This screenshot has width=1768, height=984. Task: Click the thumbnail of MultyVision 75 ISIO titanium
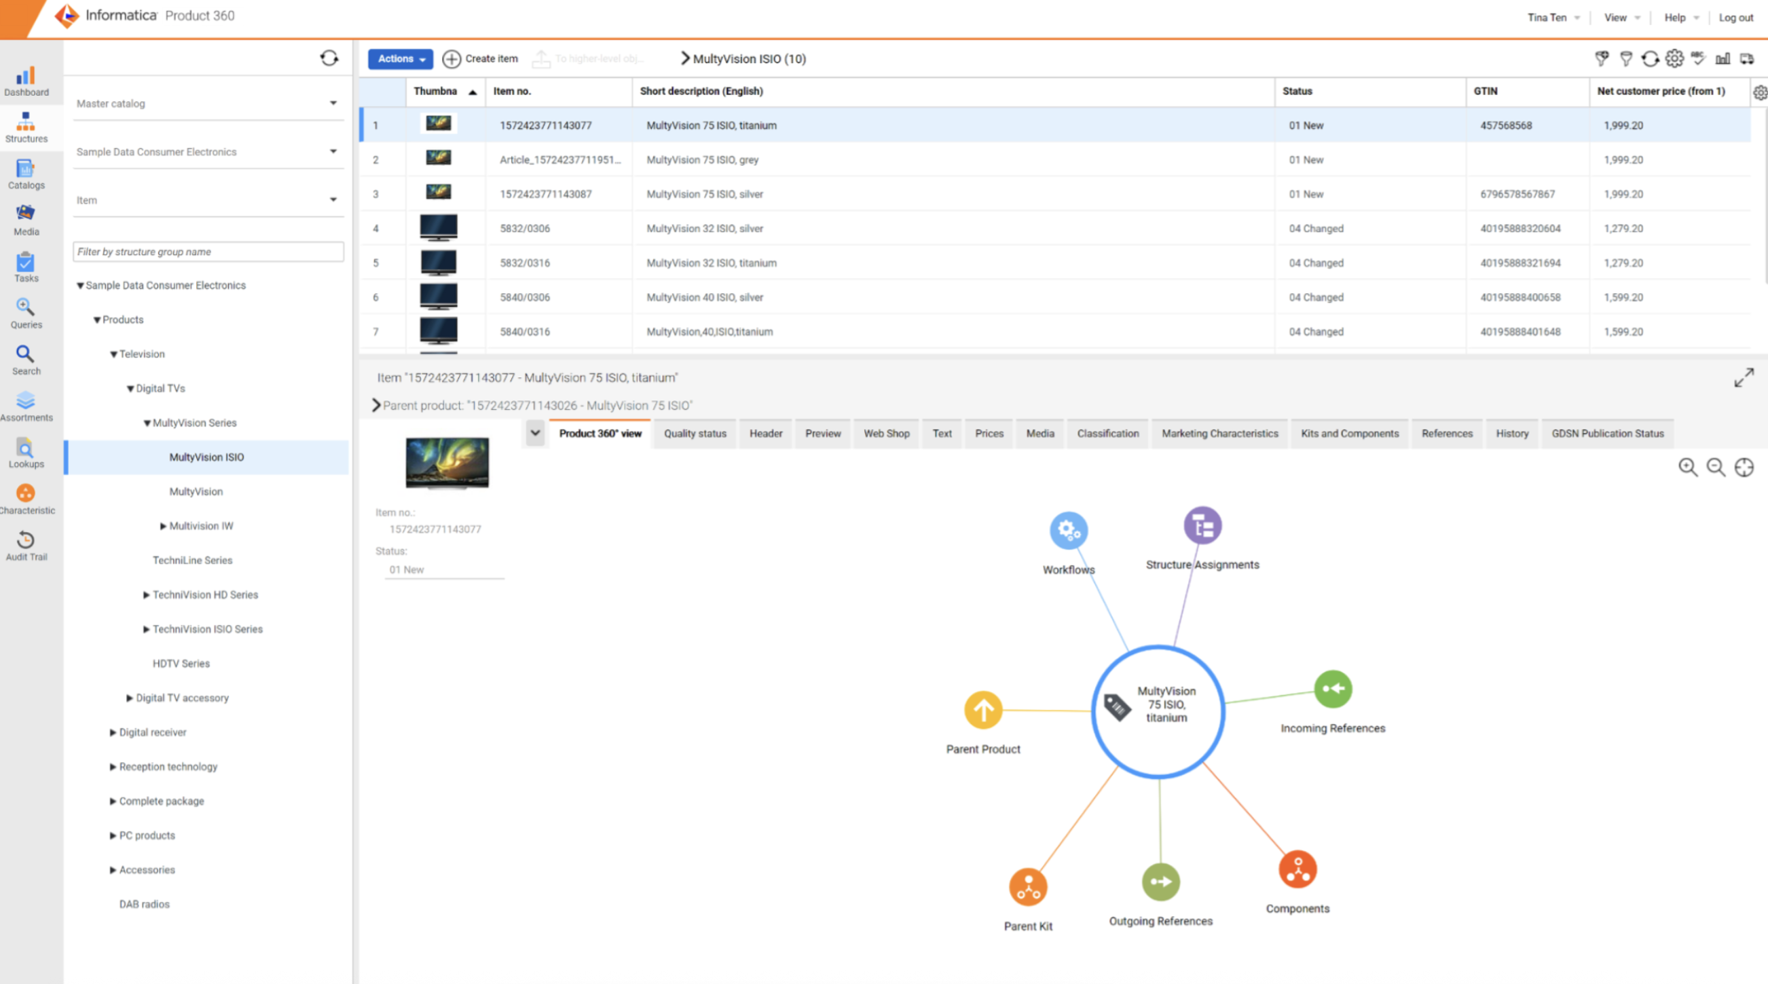pyautogui.click(x=439, y=124)
